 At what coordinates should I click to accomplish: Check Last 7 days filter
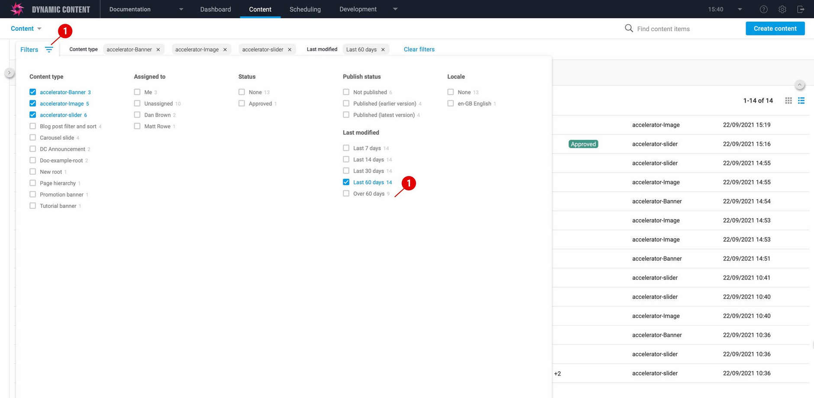[346, 148]
